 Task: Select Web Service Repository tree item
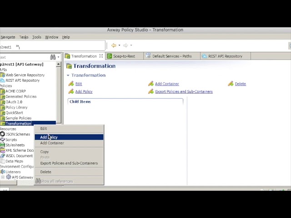25,75
